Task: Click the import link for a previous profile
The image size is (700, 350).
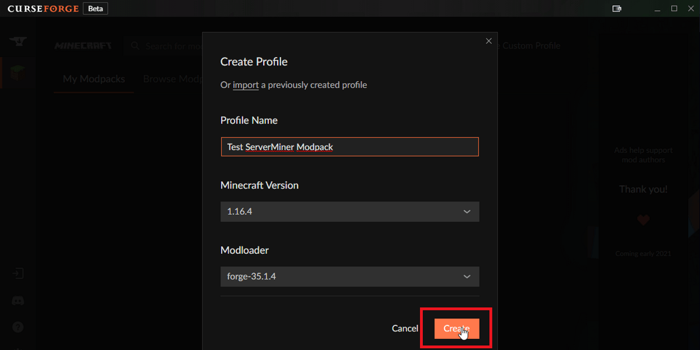Action: 246,85
